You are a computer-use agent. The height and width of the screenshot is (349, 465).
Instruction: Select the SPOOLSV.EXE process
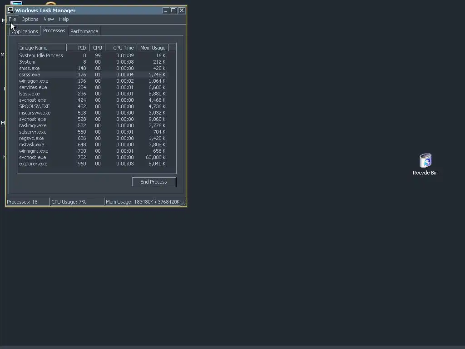click(93, 106)
